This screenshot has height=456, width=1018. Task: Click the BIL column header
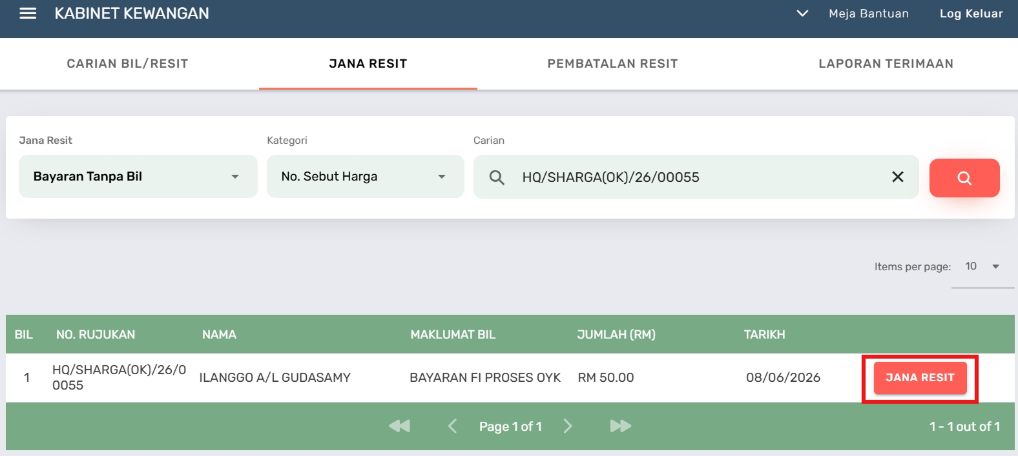point(24,335)
